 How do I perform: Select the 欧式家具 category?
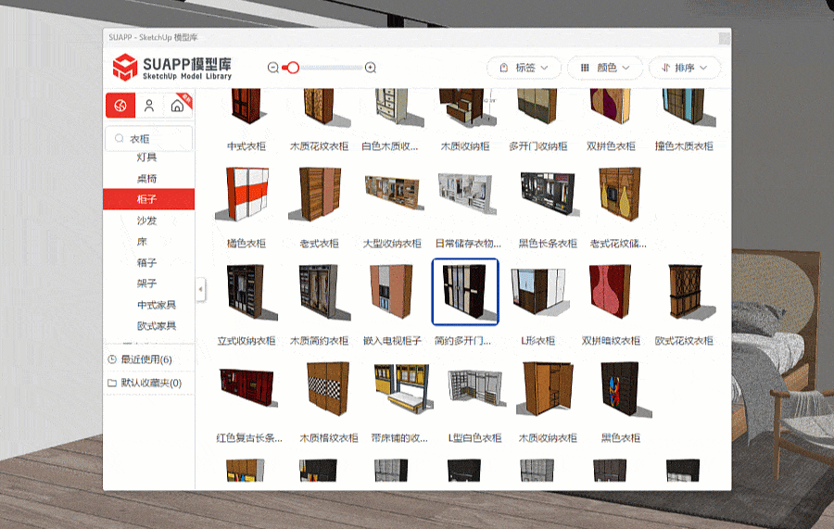tap(157, 326)
